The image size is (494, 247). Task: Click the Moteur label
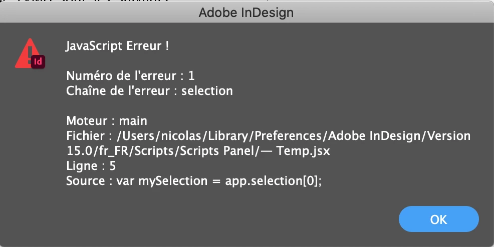(87, 120)
